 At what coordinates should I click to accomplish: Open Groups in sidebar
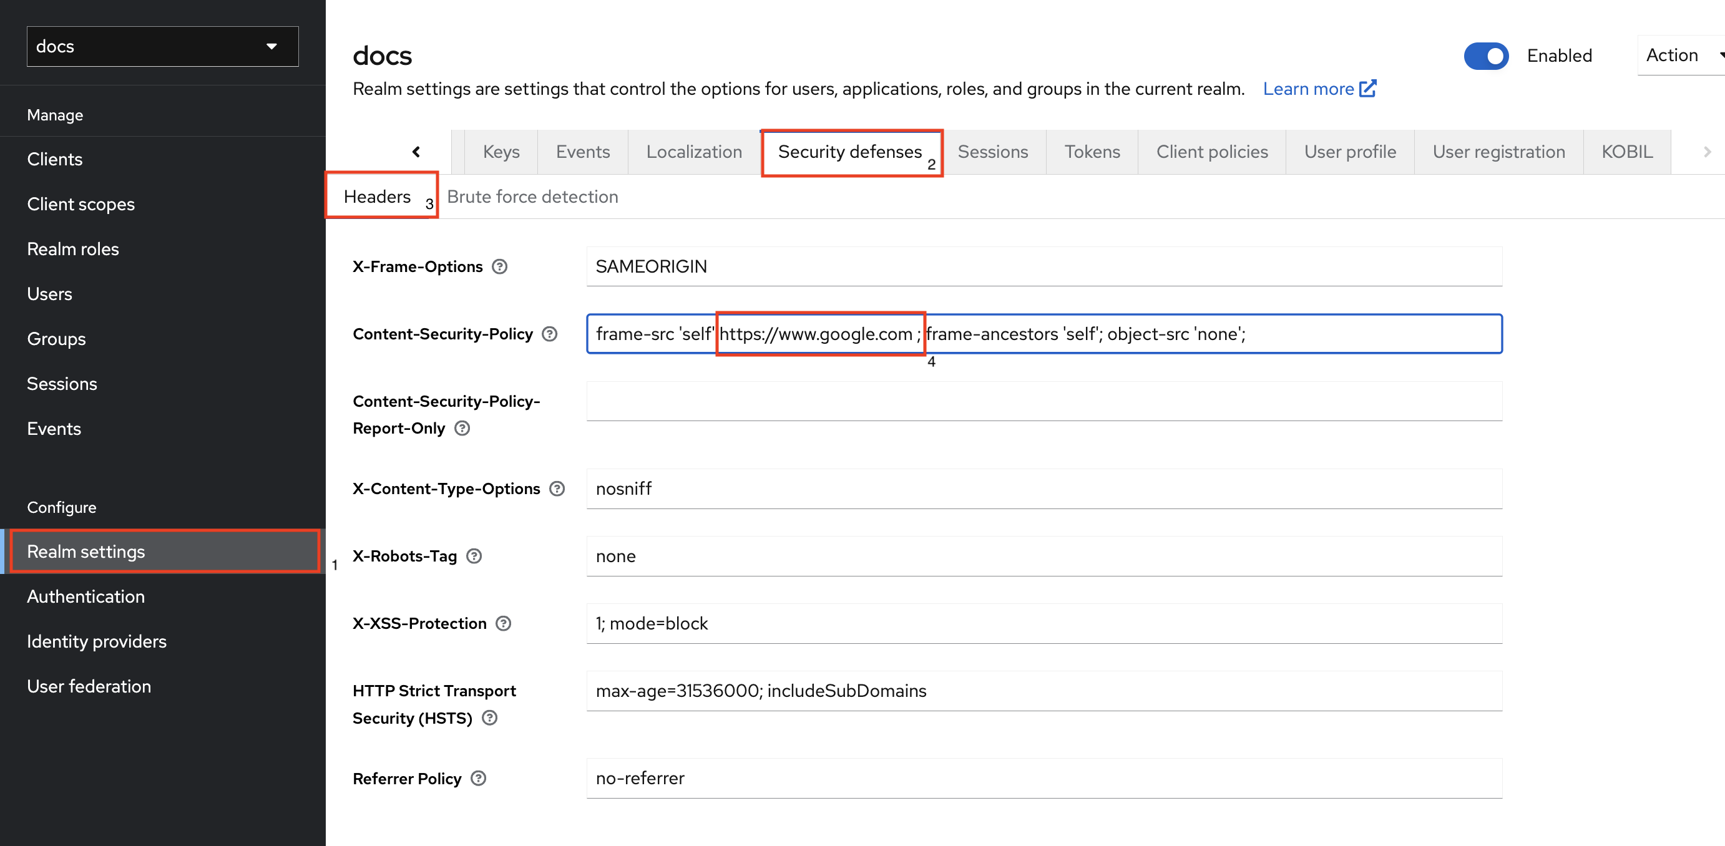[x=163, y=339]
